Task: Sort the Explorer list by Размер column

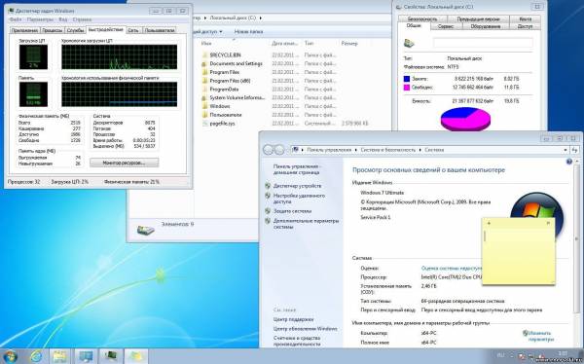Action: 349,43
